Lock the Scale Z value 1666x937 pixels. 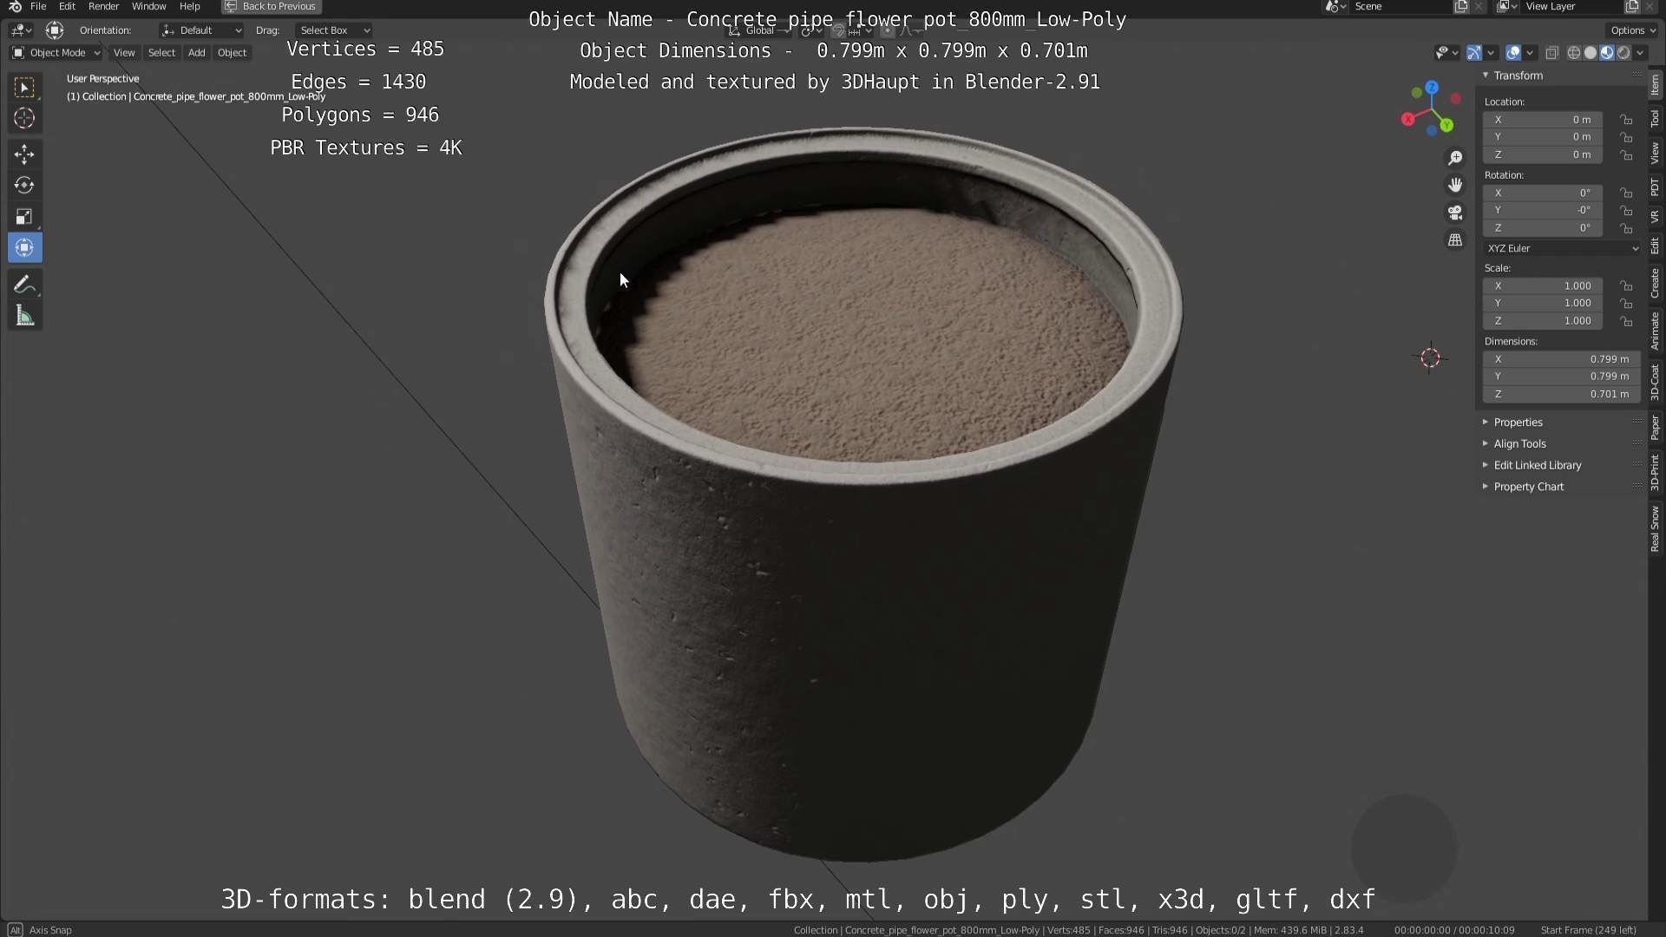coord(1626,321)
